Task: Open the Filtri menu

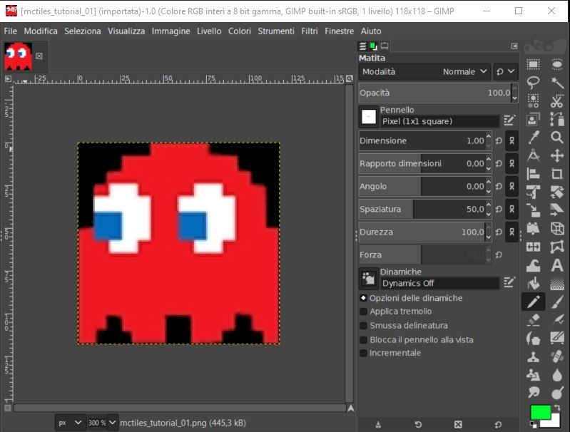Action: tap(310, 31)
